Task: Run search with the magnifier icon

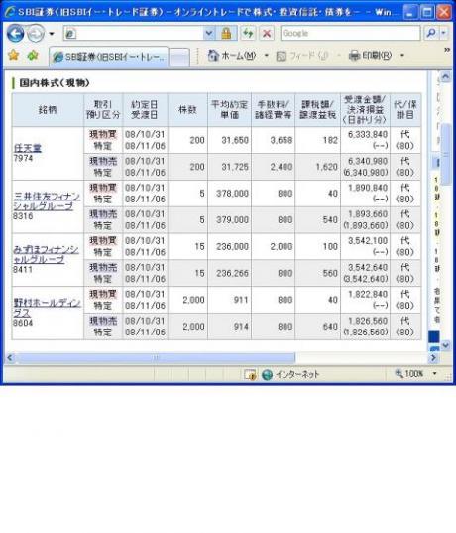Action: (431, 34)
